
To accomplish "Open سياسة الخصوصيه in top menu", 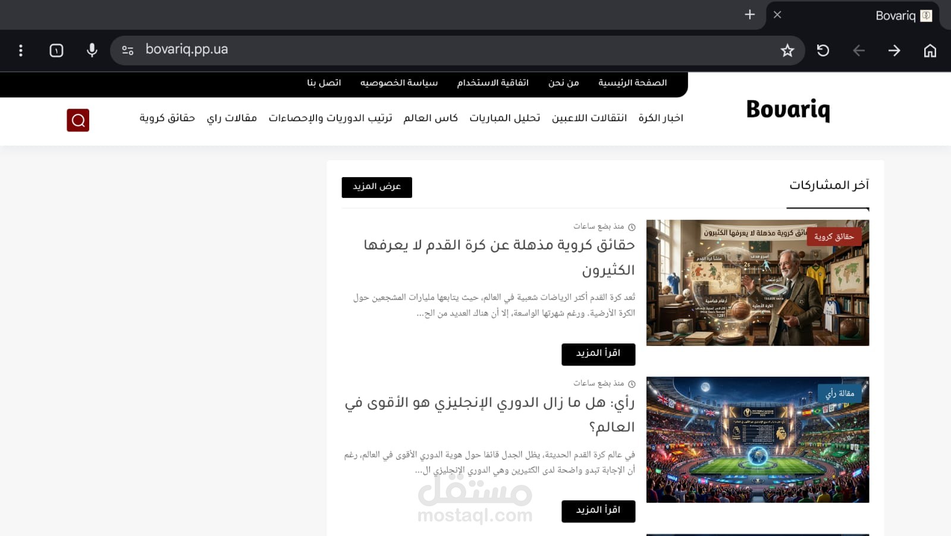I will coord(398,83).
